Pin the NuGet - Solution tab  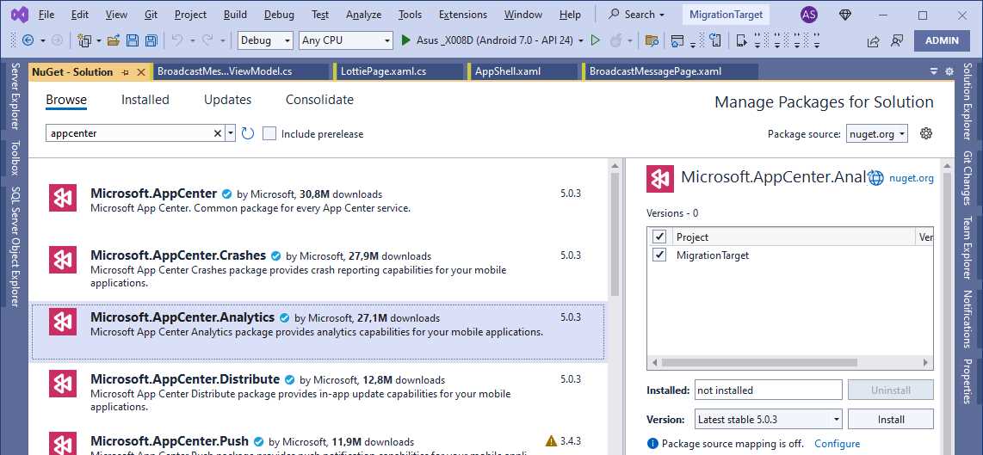126,72
